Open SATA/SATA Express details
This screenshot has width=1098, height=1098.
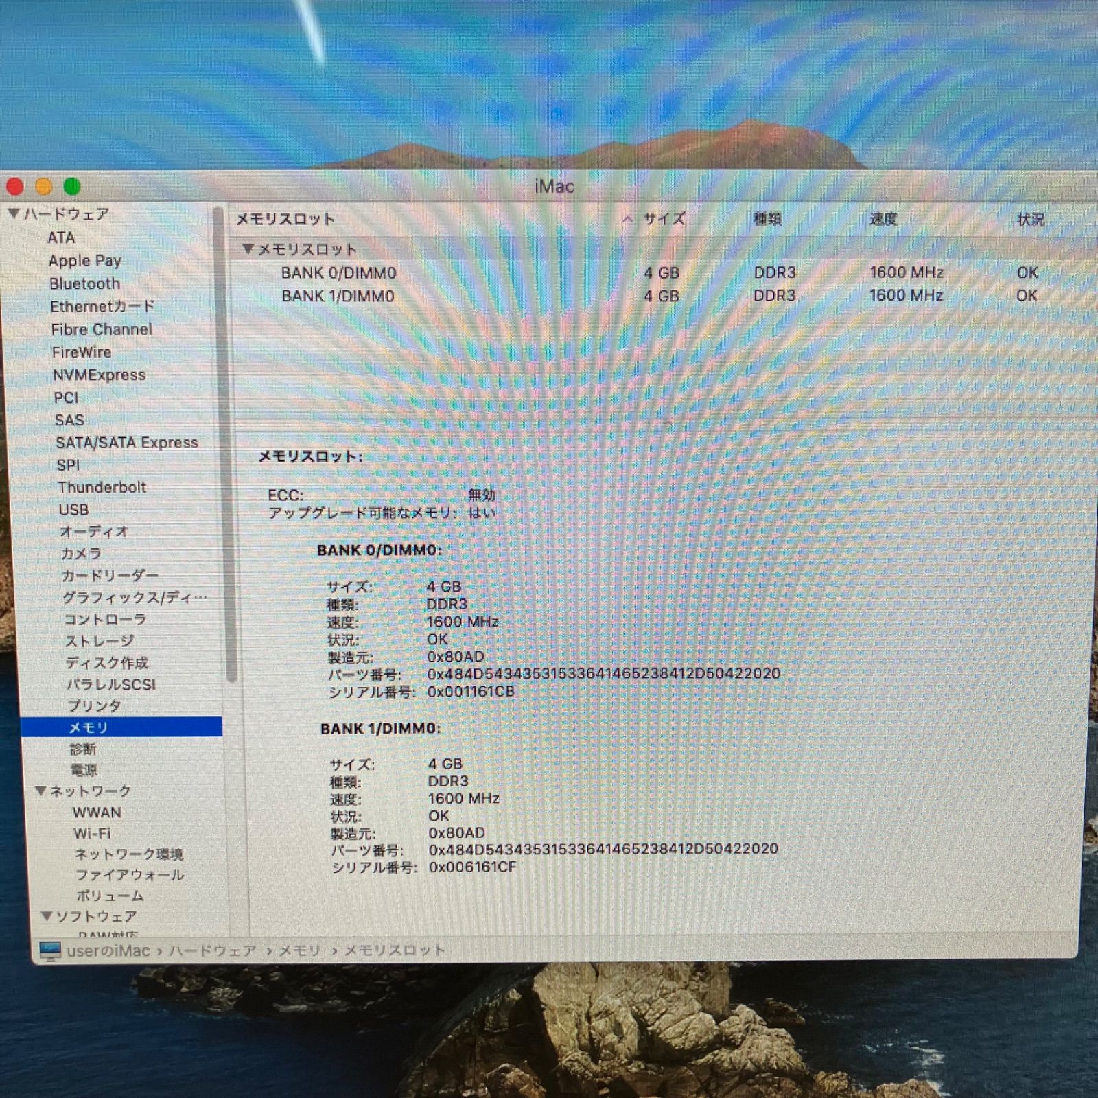pos(127,443)
